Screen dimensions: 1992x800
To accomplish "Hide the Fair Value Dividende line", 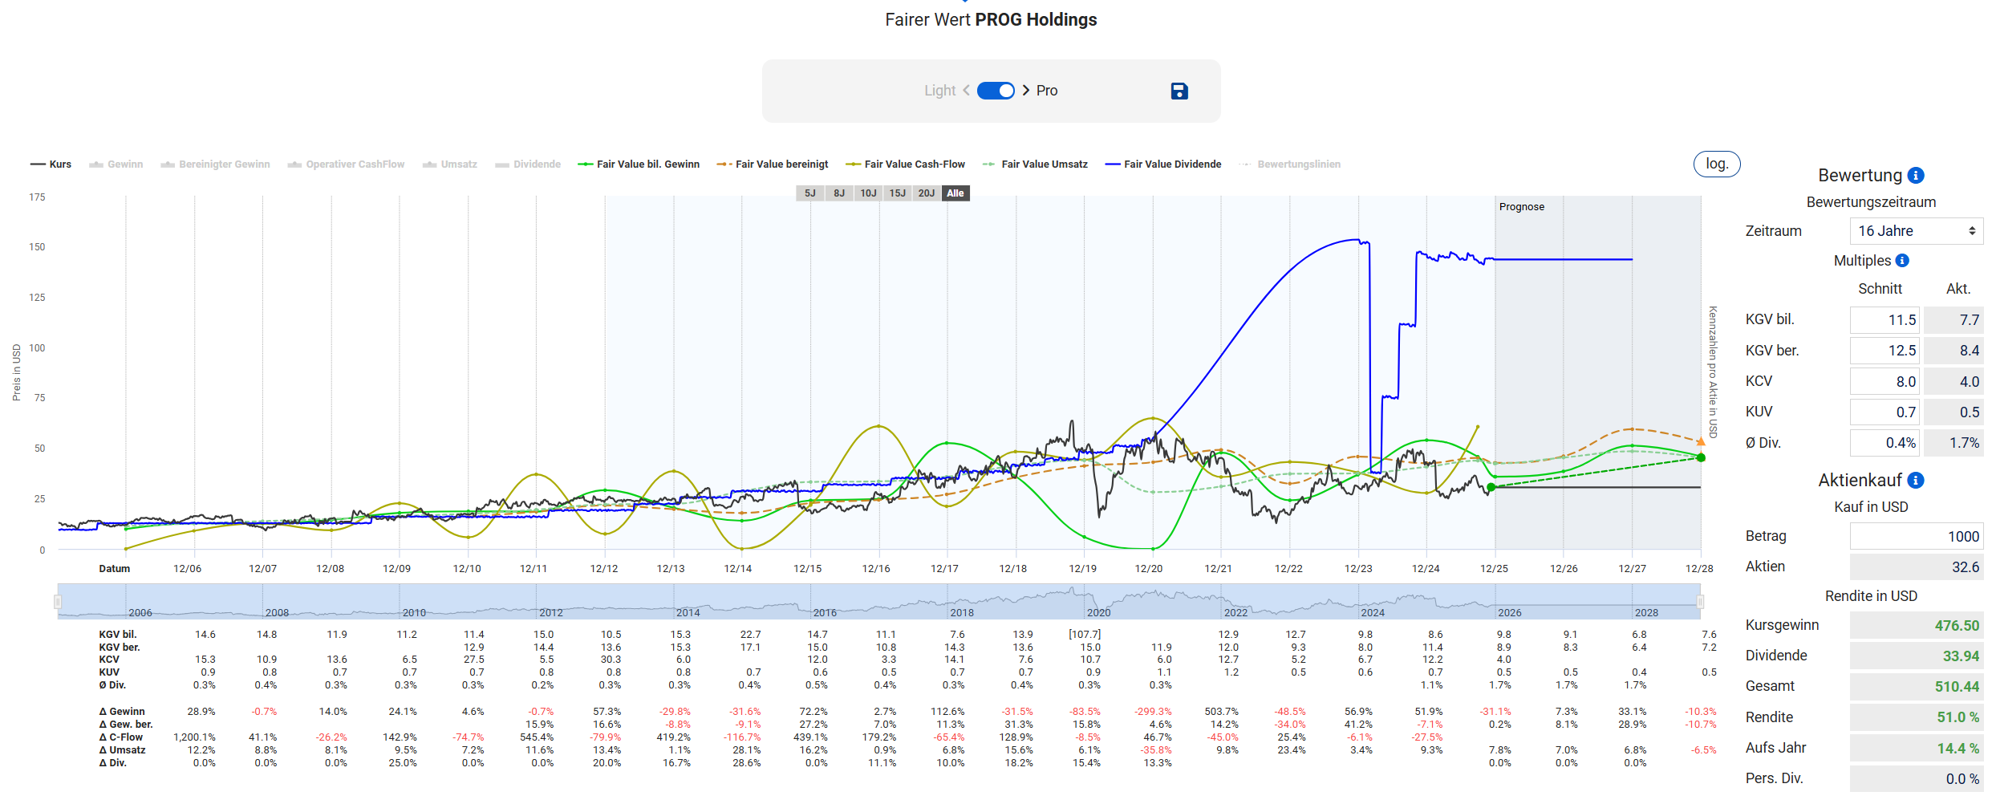I will 1163,164.
